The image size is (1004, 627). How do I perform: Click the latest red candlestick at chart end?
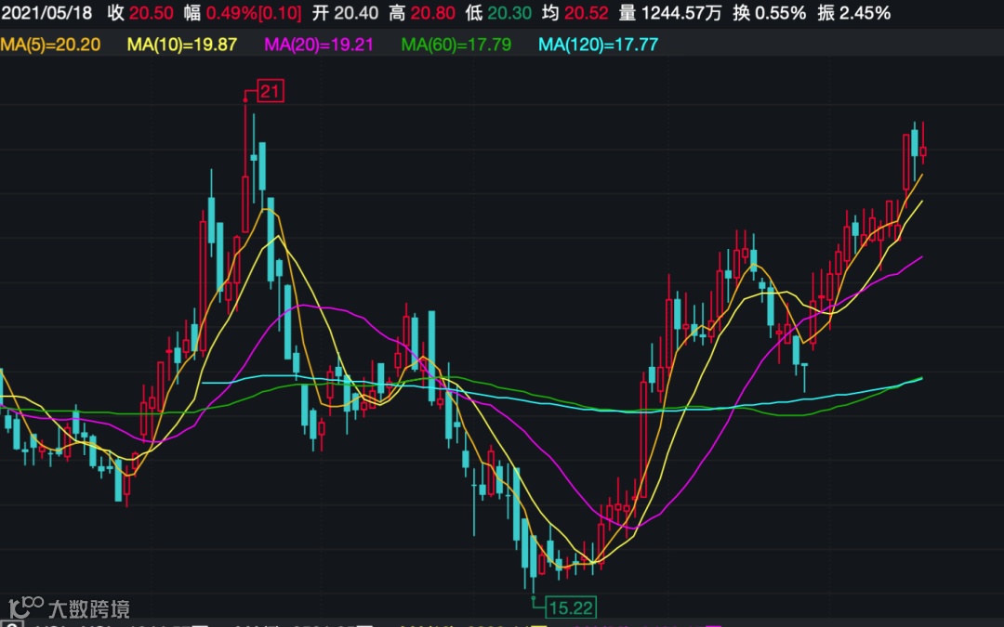(923, 151)
